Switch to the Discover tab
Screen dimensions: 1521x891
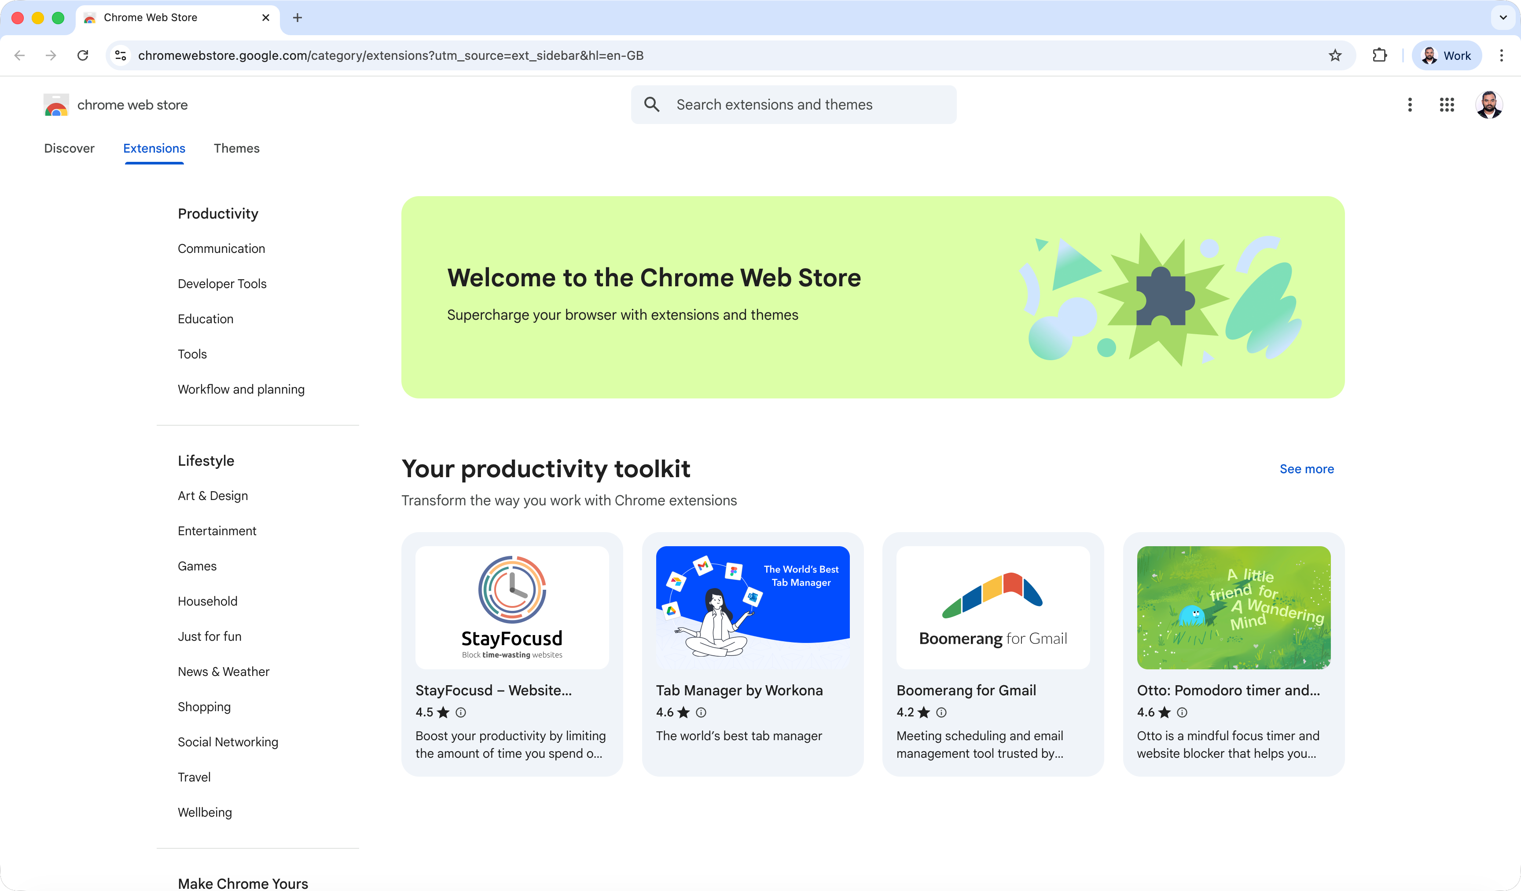tap(70, 148)
